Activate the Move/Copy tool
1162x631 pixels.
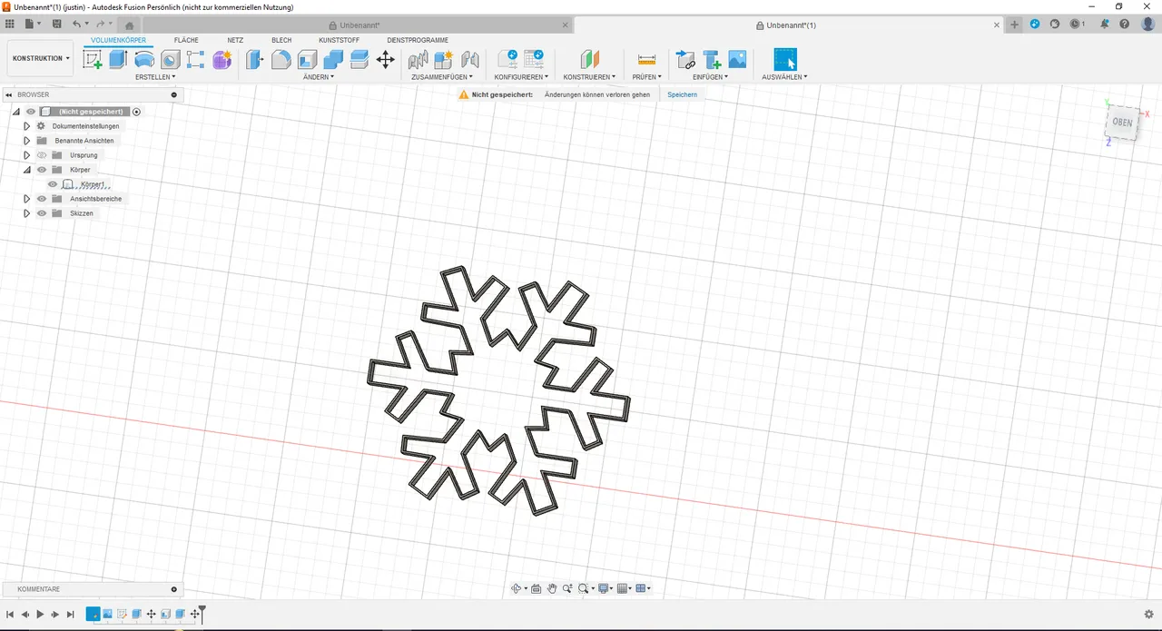point(385,59)
